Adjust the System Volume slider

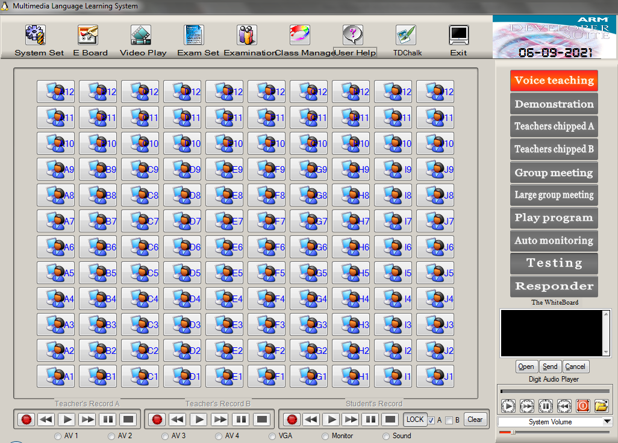pos(513,432)
